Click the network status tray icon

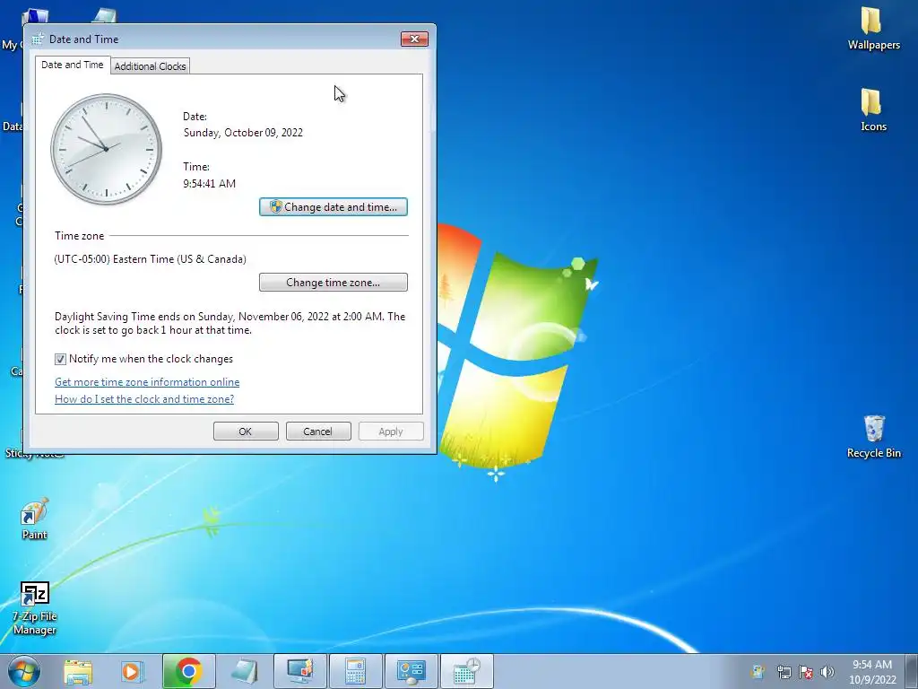tap(784, 672)
